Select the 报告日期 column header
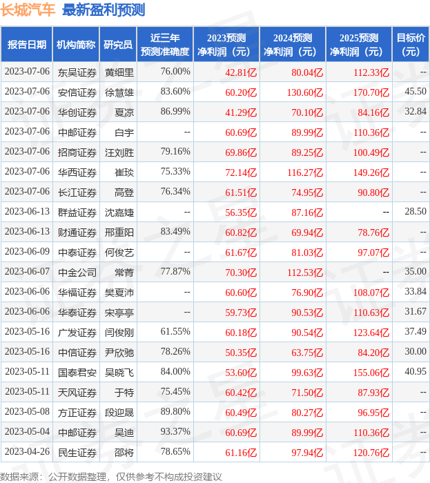Viewport: 430px width, 483px height. click(x=26, y=44)
